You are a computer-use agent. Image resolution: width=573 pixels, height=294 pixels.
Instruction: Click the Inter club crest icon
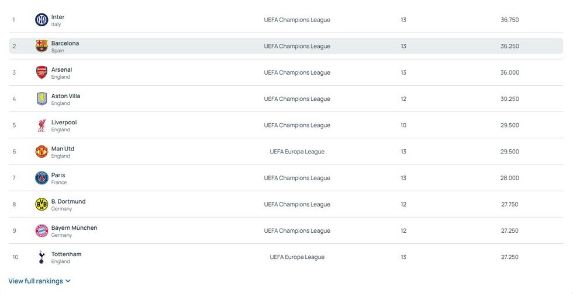(x=42, y=20)
